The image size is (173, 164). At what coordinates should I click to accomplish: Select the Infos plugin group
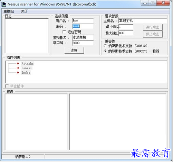pyautogui.click(x=26, y=73)
